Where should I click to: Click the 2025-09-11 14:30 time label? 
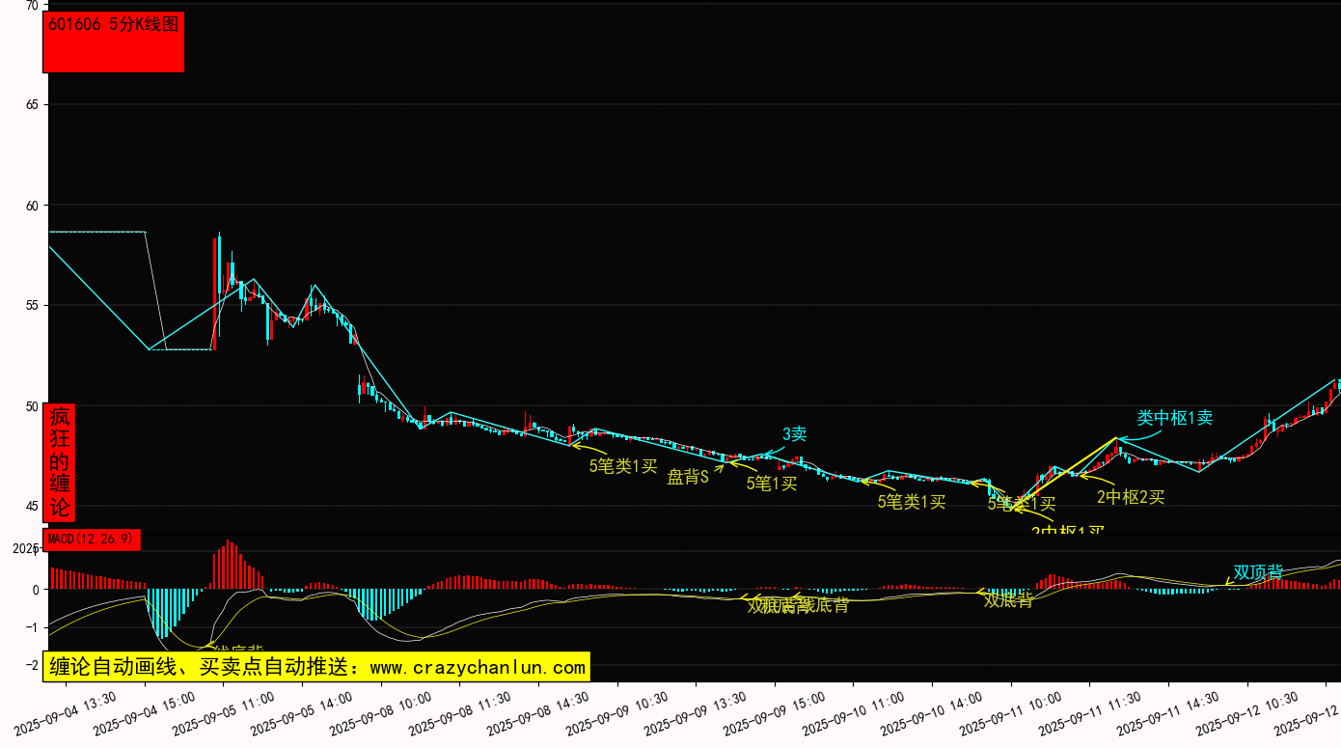pos(1167,712)
